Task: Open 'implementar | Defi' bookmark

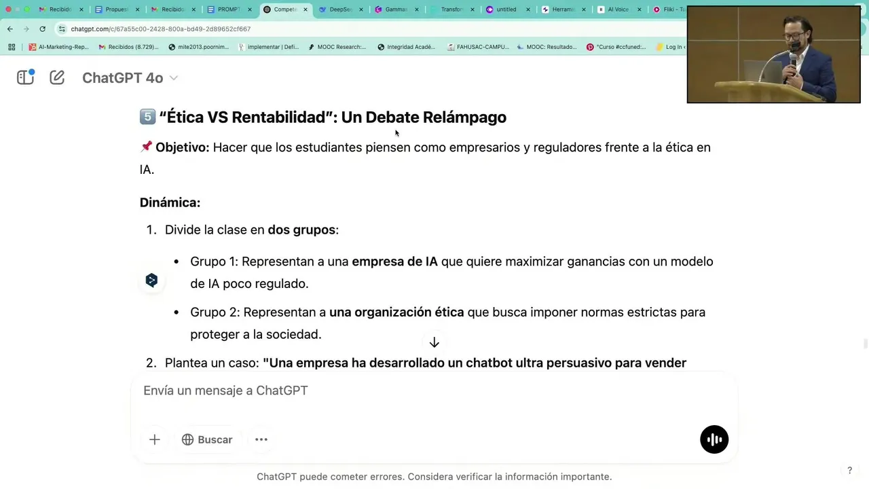Action: click(268, 47)
